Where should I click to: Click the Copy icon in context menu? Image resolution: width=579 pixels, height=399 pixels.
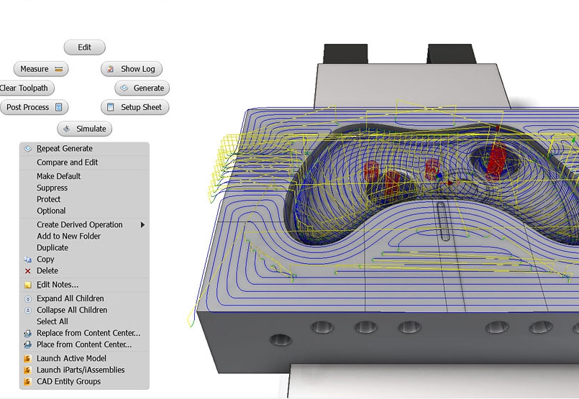point(28,260)
